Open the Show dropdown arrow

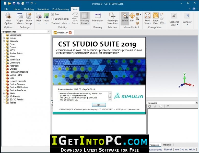point(46,24)
